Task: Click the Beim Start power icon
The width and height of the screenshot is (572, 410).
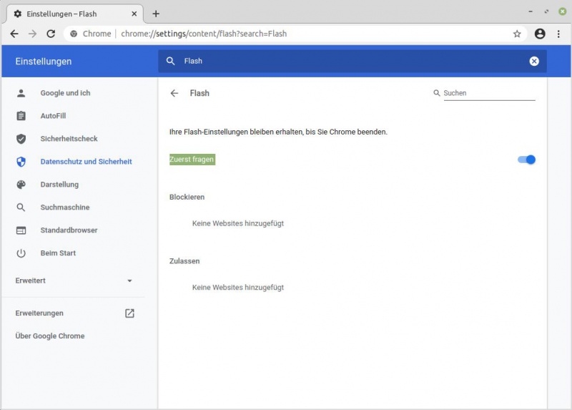Action: 21,253
